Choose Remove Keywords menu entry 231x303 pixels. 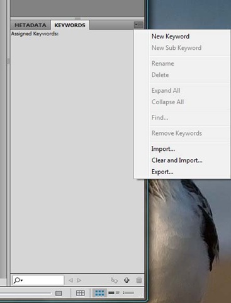tap(177, 133)
